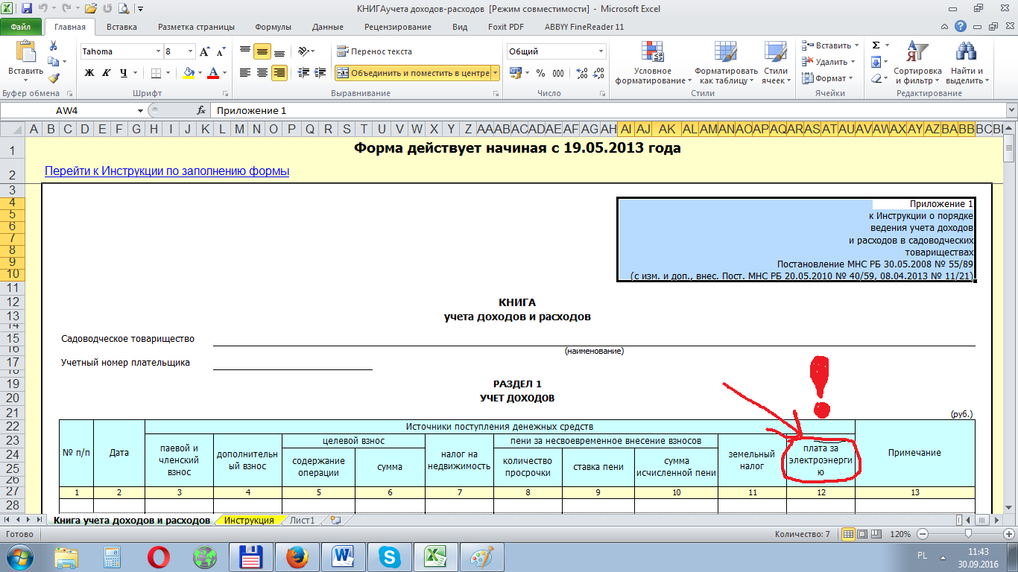Viewport: 1018px width, 572px height.
Task: Open the Name Box dropdown arrow
Action: pyautogui.click(x=141, y=110)
